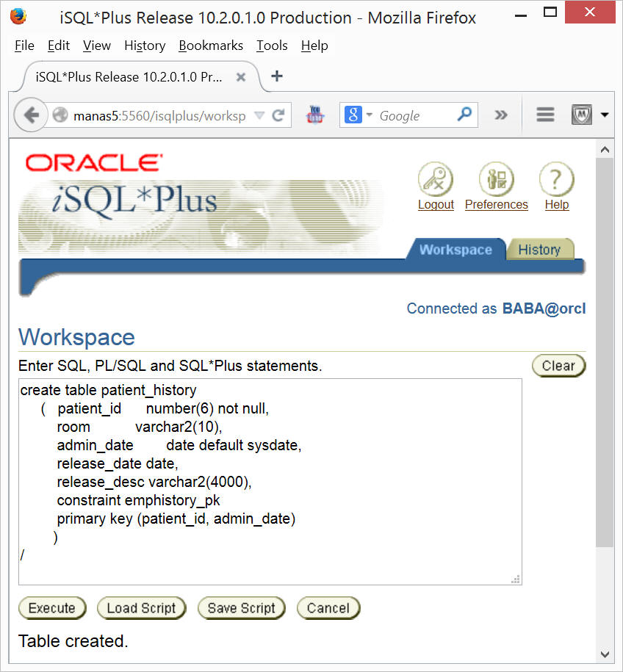623x672 pixels.
Task: Open the Bookmarks menu
Action: [211, 46]
